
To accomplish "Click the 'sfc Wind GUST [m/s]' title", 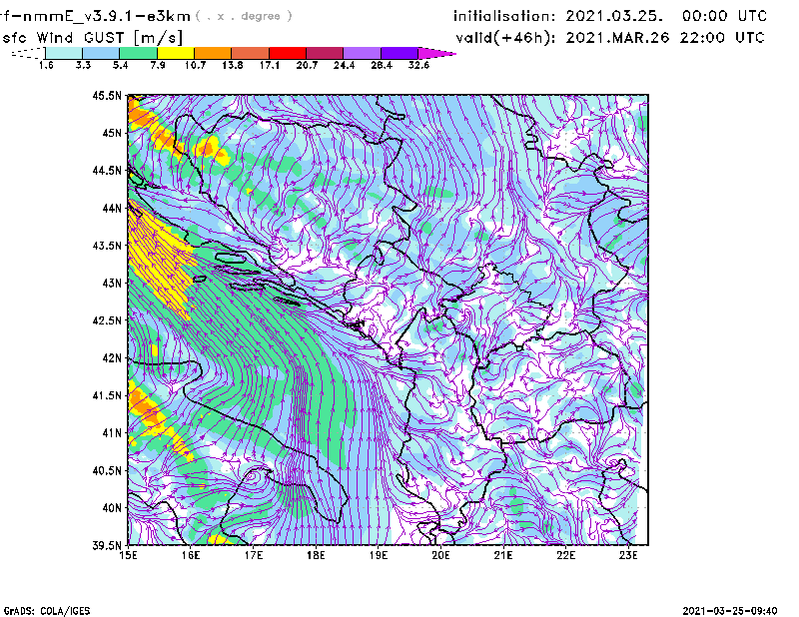I will tap(92, 38).
